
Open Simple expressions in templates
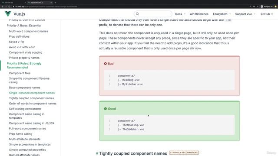pyautogui.click(x=30, y=144)
